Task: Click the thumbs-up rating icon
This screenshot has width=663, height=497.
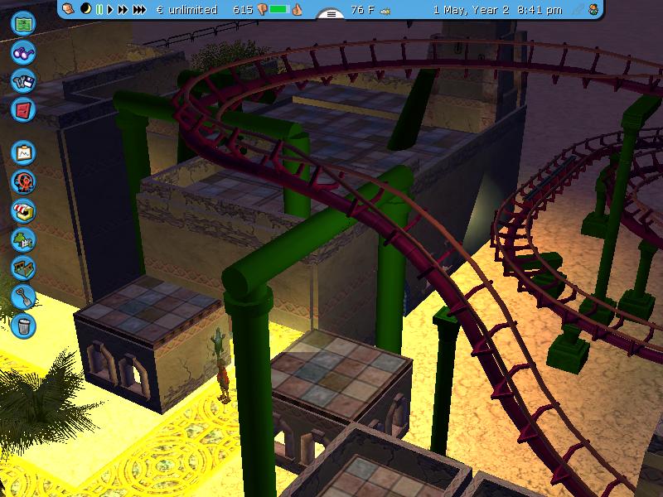Action: 298,9
